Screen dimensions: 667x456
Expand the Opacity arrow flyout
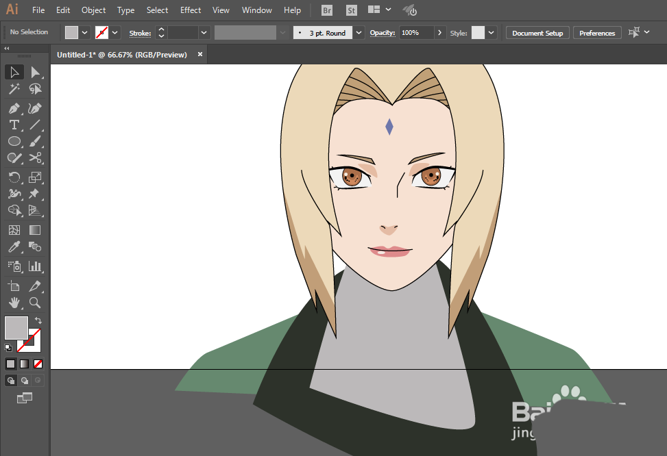click(440, 33)
